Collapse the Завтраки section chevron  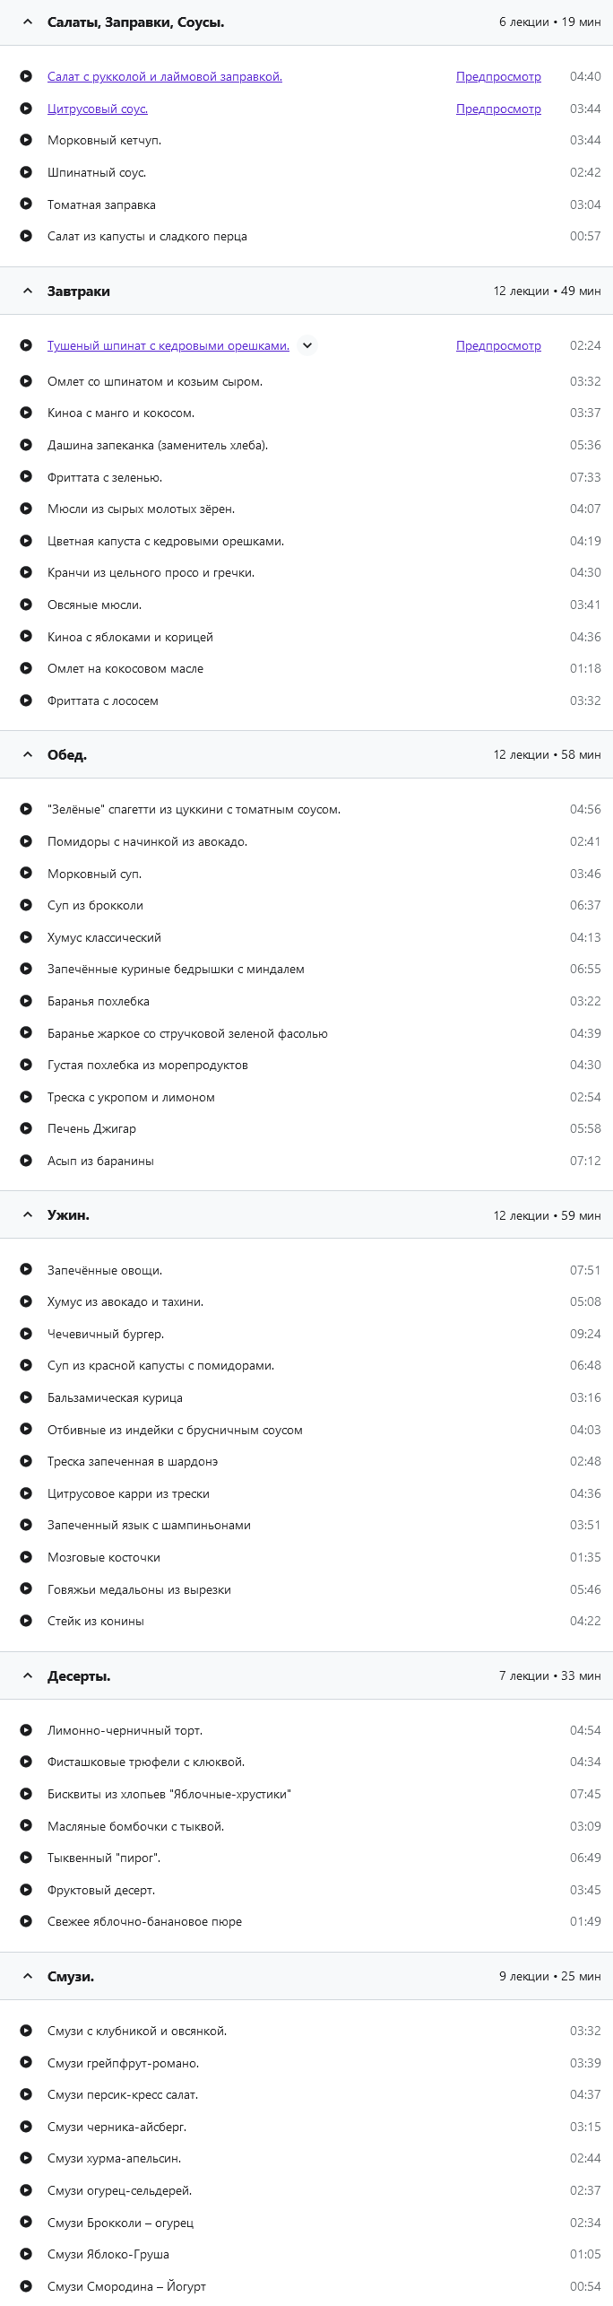28,291
